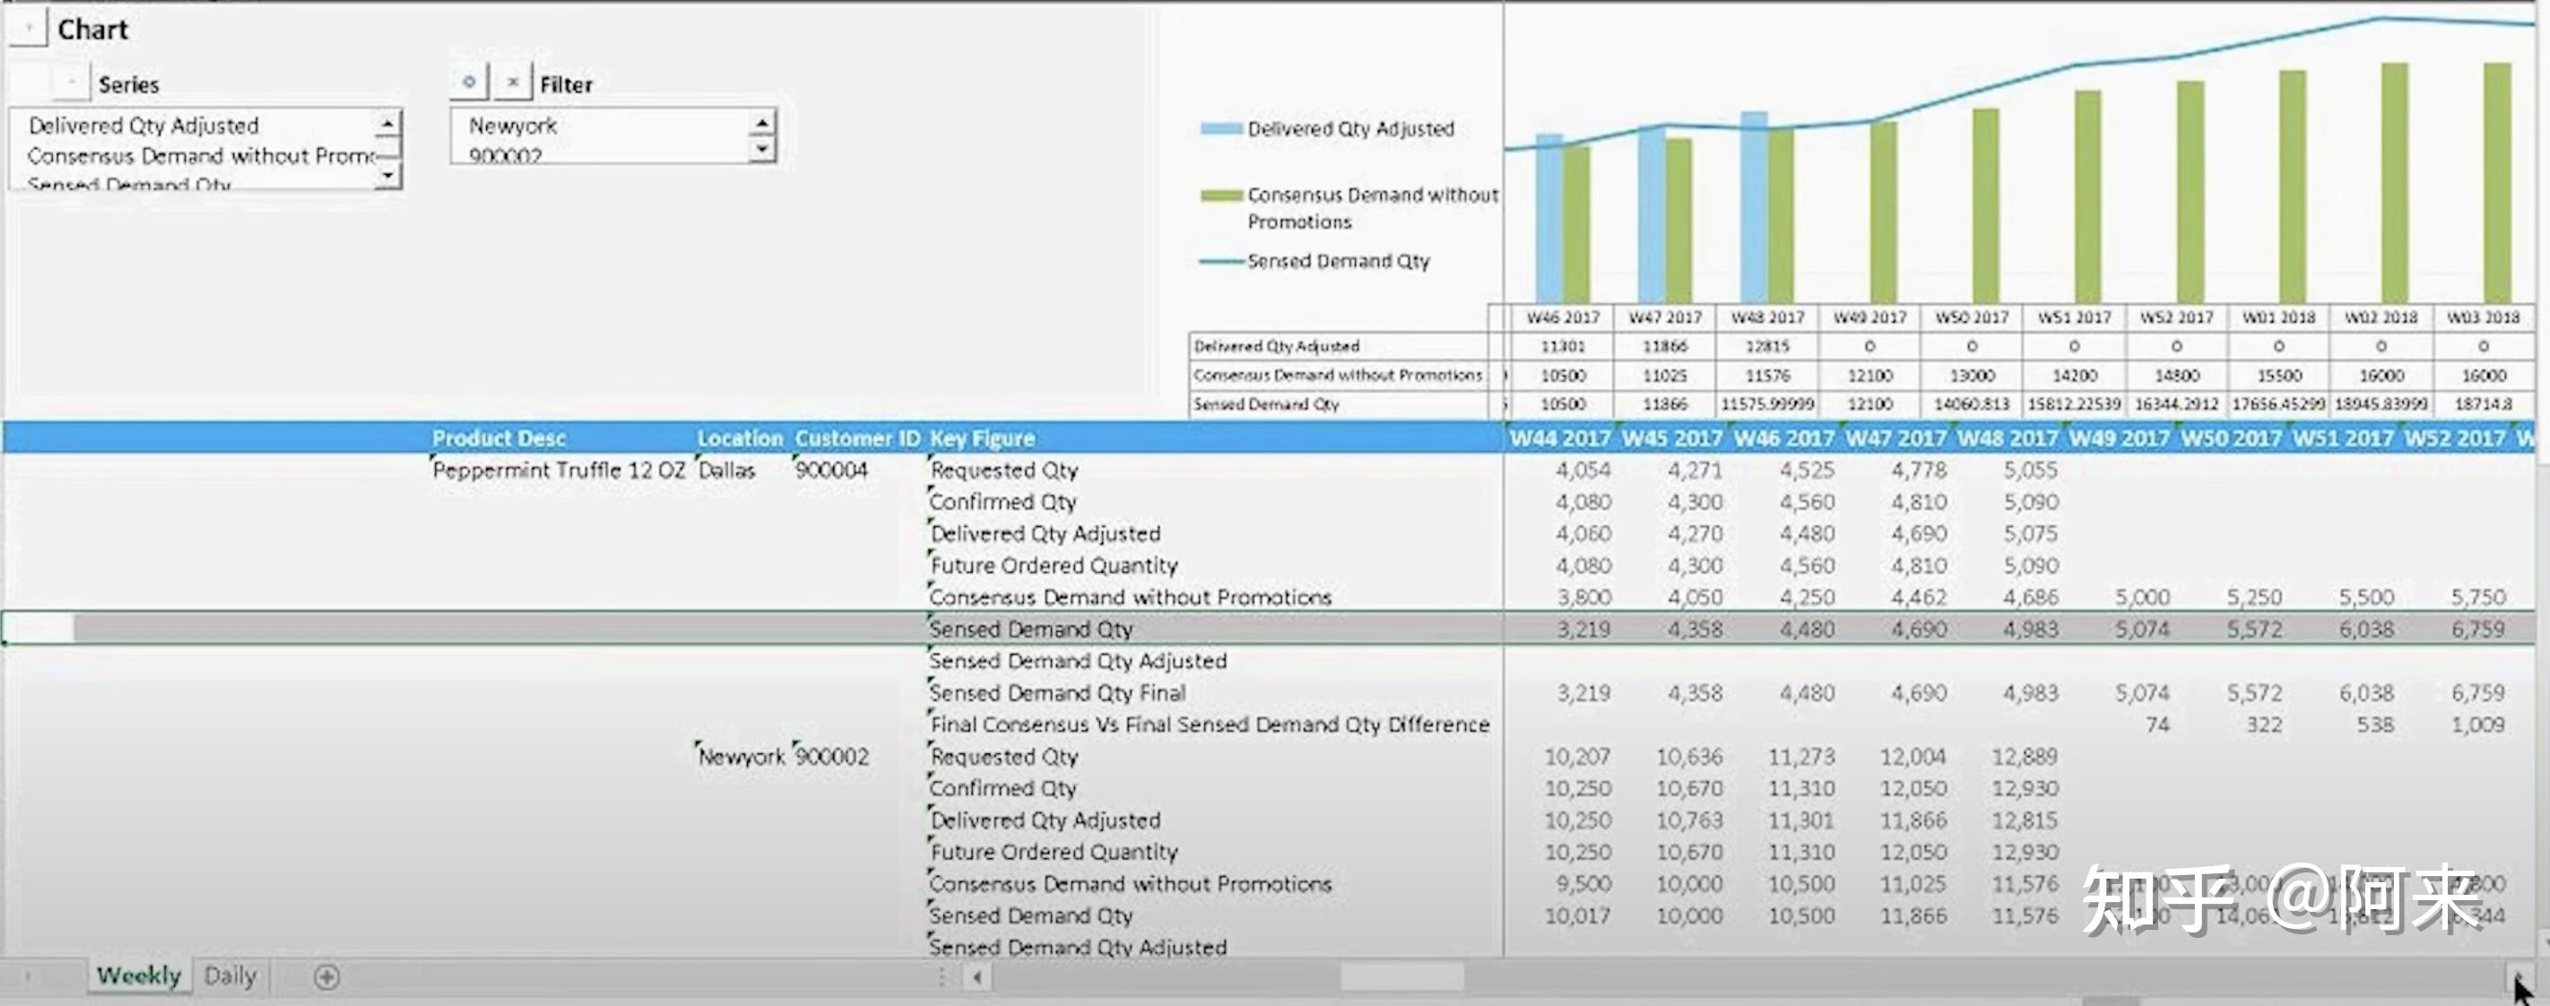
Task: Select the Weekly sheet tab
Action: [139, 976]
